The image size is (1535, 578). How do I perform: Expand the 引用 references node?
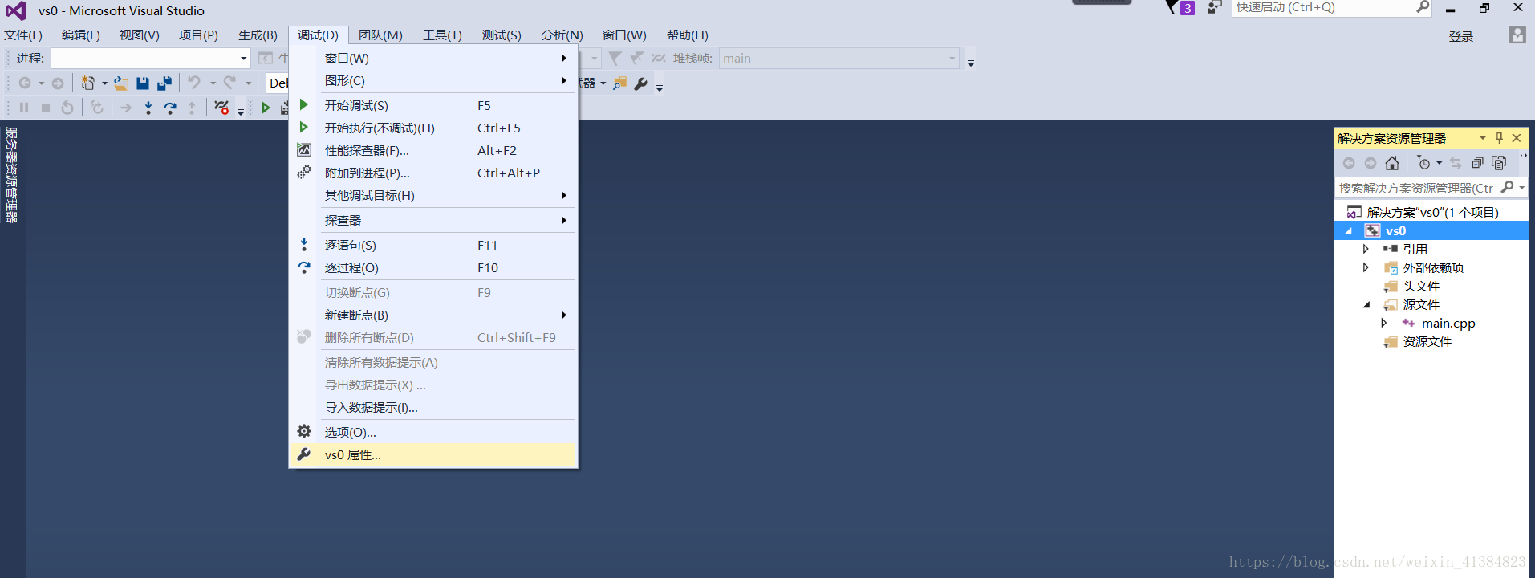[1366, 249]
